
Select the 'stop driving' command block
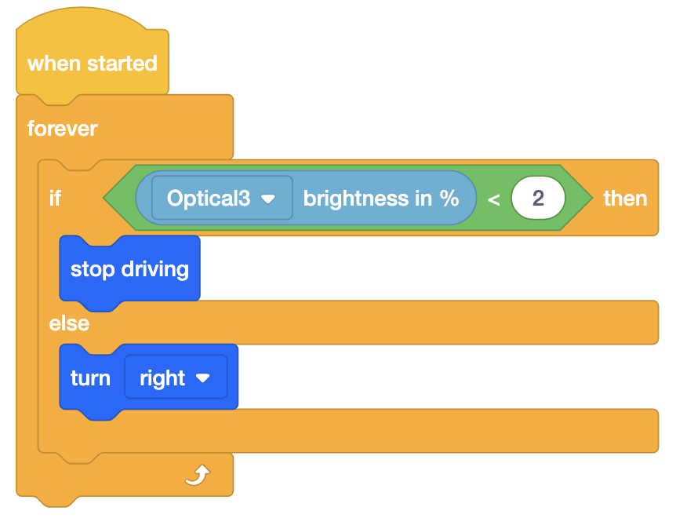pos(129,269)
